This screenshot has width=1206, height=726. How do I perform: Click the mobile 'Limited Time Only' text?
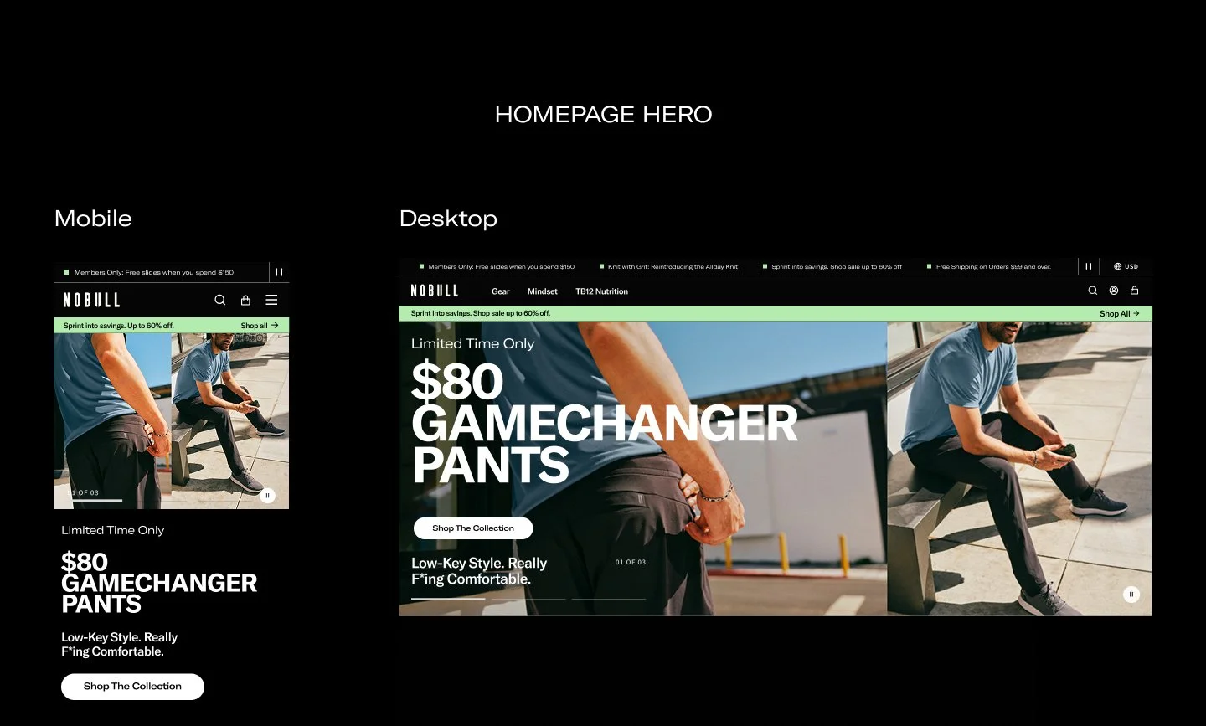point(112,530)
